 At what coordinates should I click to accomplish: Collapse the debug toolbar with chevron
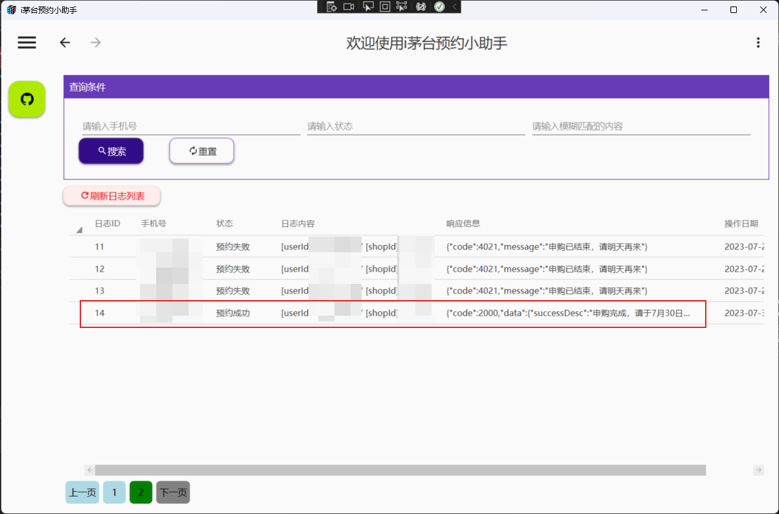[x=454, y=6]
